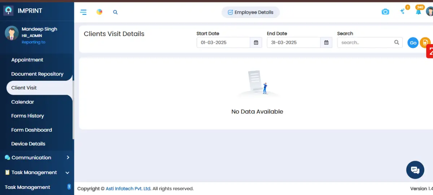The image size is (433, 195).
Task: Open the colorful pie chart icon
Action: tap(99, 12)
